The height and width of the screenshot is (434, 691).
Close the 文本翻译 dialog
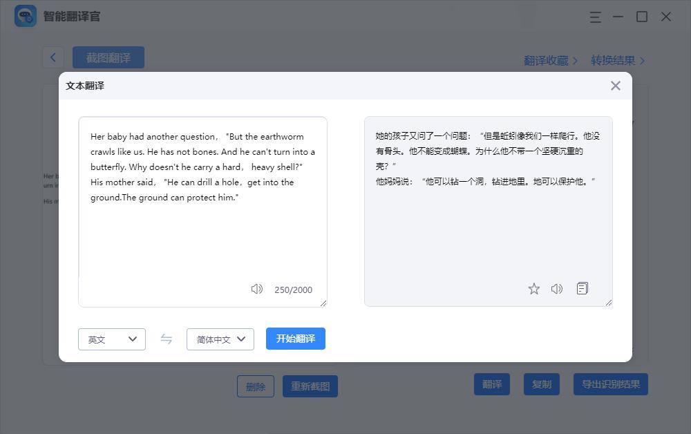point(615,86)
